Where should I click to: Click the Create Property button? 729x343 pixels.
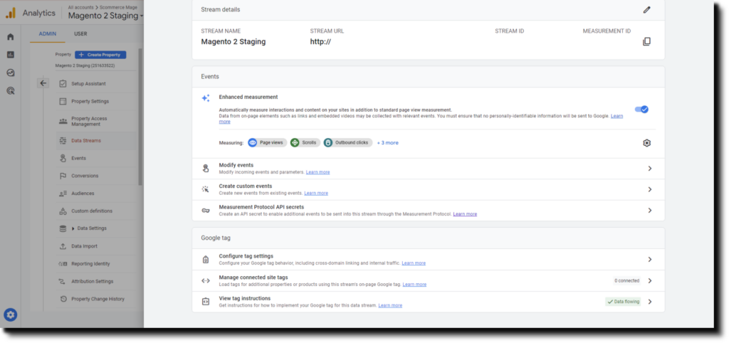(x=100, y=54)
